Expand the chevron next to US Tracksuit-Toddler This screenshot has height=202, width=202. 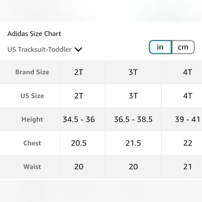click(x=78, y=49)
